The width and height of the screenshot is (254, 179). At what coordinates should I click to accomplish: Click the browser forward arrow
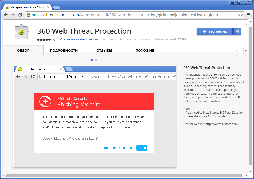tap(13, 15)
